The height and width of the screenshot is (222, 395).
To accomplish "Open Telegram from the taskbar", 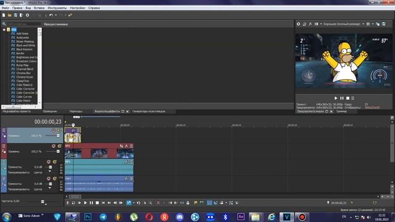I will 103,216.
